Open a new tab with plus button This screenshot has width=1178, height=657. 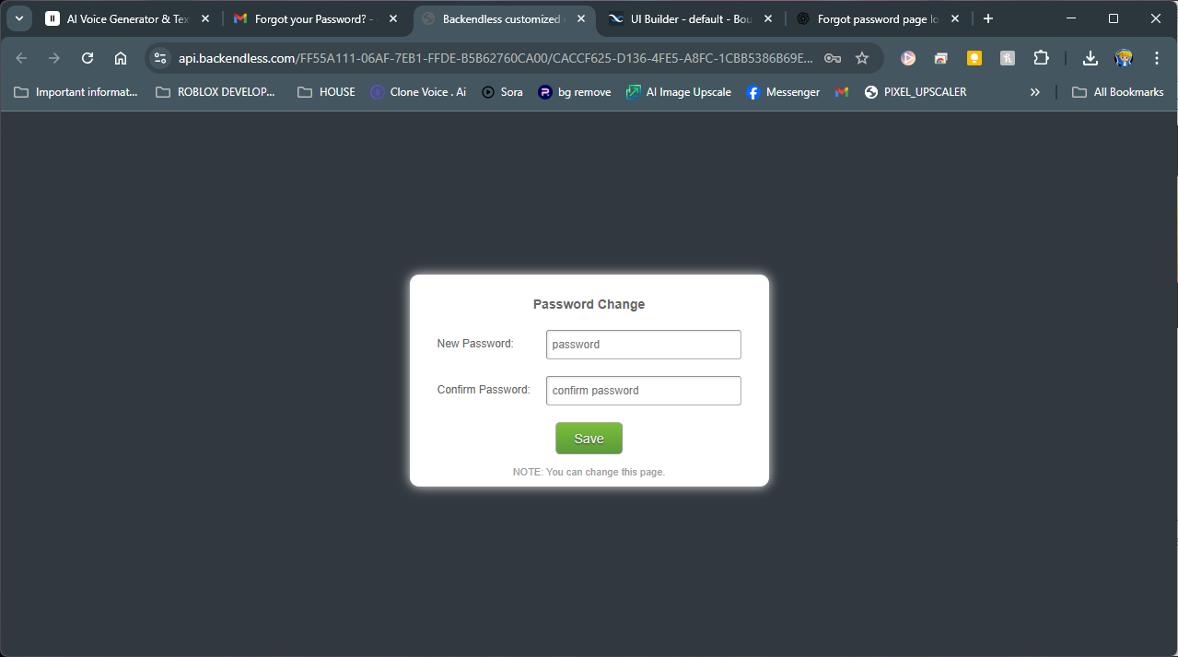click(x=988, y=18)
